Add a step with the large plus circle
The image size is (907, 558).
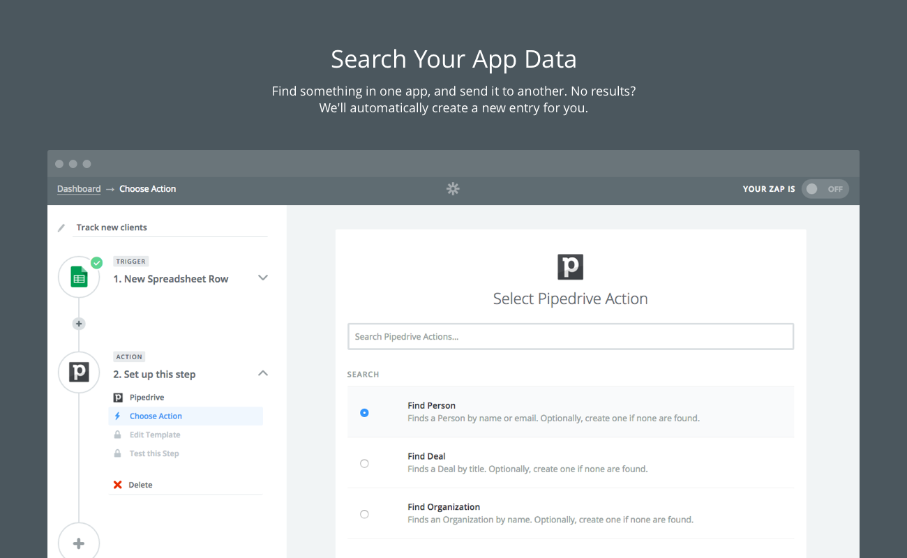pyautogui.click(x=79, y=543)
